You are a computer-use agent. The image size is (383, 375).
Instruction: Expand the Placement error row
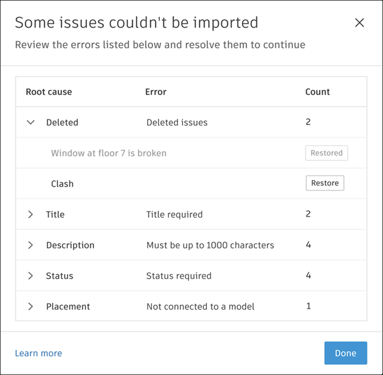(31, 307)
